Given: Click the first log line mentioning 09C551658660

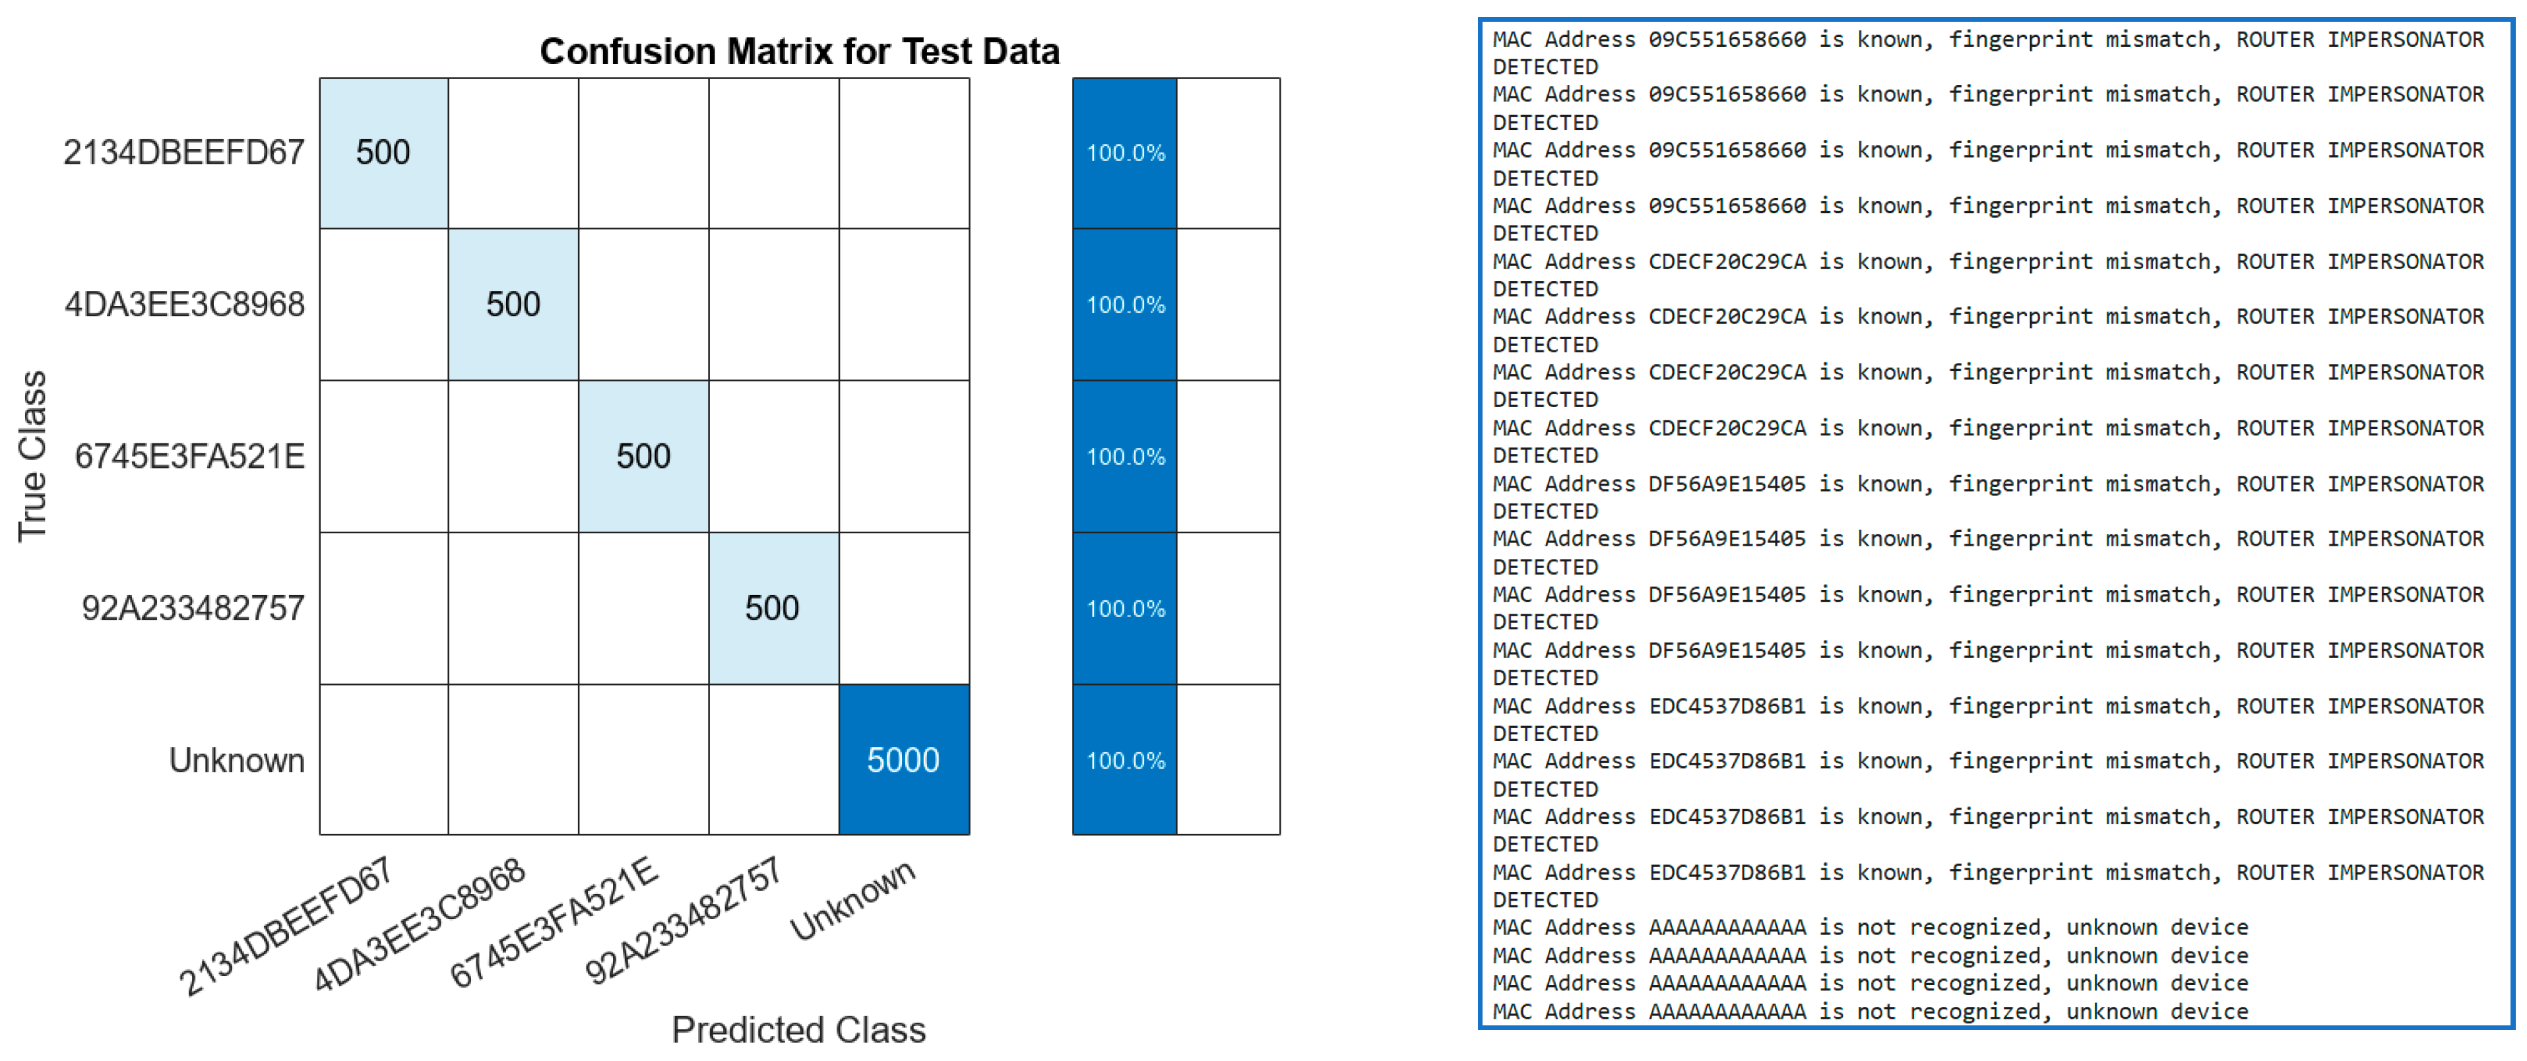Looking at the screenshot, I should [x=1987, y=40].
